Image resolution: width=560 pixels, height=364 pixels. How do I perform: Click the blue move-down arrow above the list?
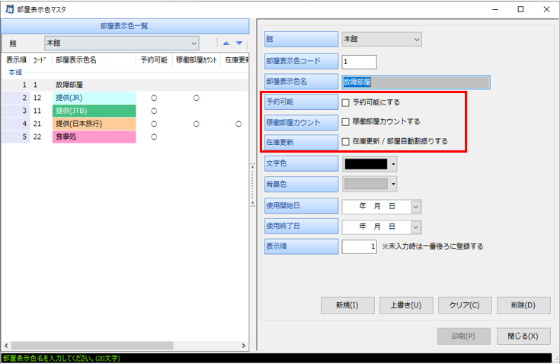point(238,43)
